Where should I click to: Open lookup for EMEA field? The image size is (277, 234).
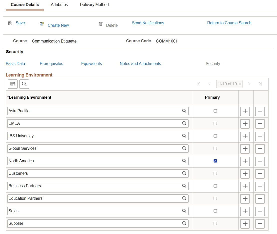[184, 123]
